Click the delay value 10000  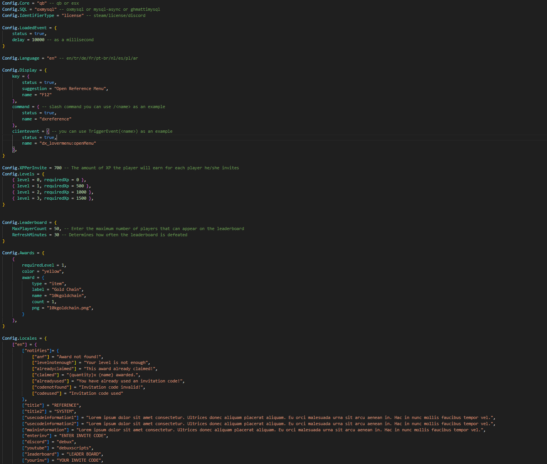click(38, 40)
